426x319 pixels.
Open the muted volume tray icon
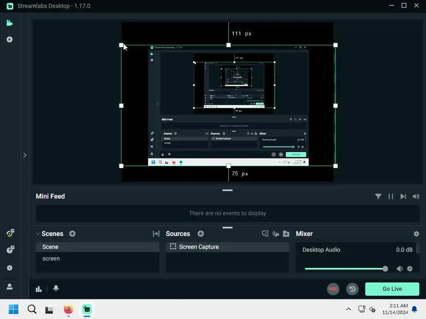tap(372, 309)
